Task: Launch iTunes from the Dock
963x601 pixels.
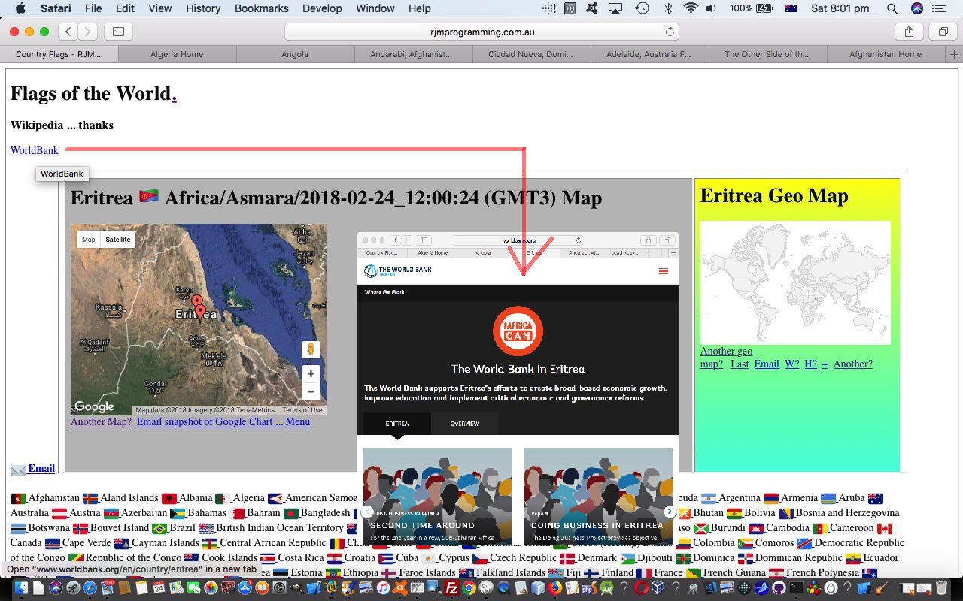Action: pos(383,588)
